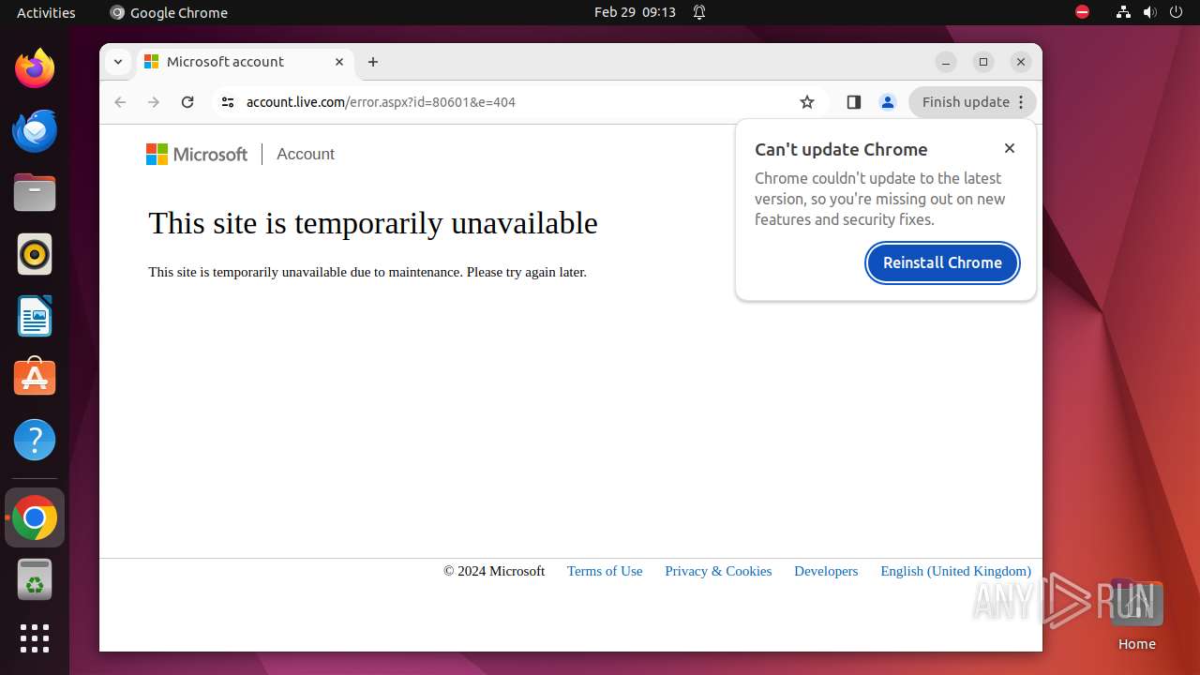Click the network icon in system tray

tap(1123, 12)
